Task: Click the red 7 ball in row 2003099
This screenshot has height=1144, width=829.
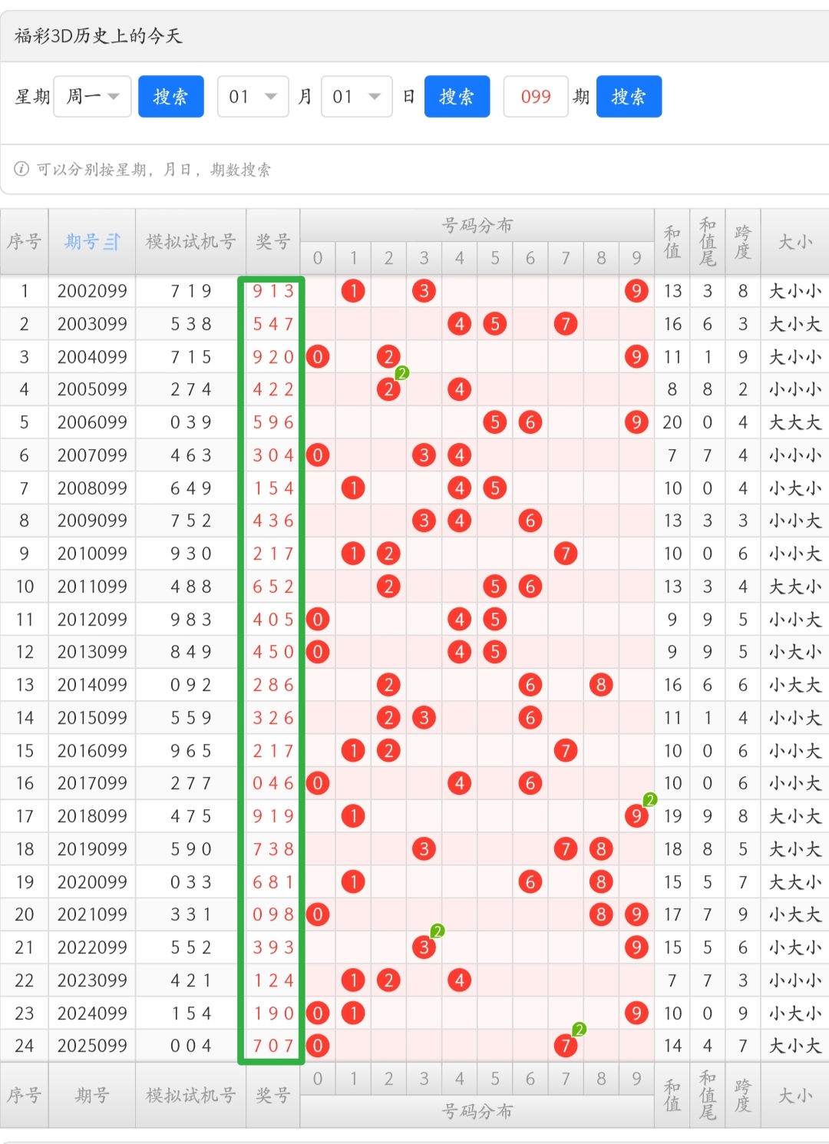Action: [x=566, y=324]
